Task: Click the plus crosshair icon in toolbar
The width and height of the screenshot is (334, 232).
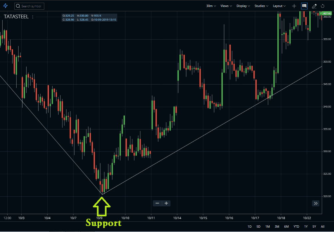Action: tap(294, 6)
